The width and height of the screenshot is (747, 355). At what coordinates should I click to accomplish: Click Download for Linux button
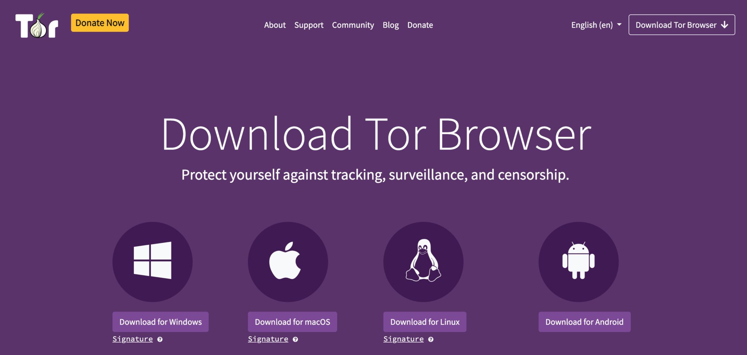tap(425, 322)
